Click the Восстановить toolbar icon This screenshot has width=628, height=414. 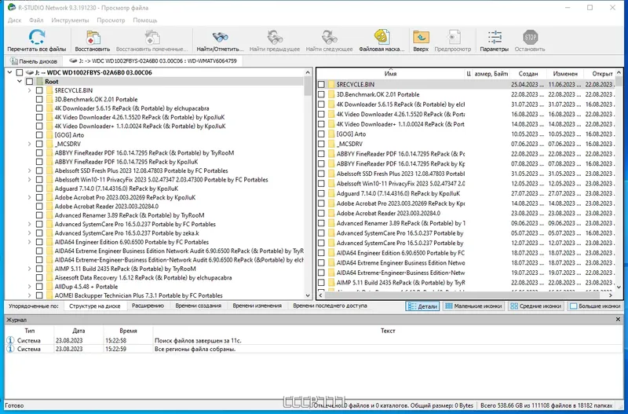93,37
